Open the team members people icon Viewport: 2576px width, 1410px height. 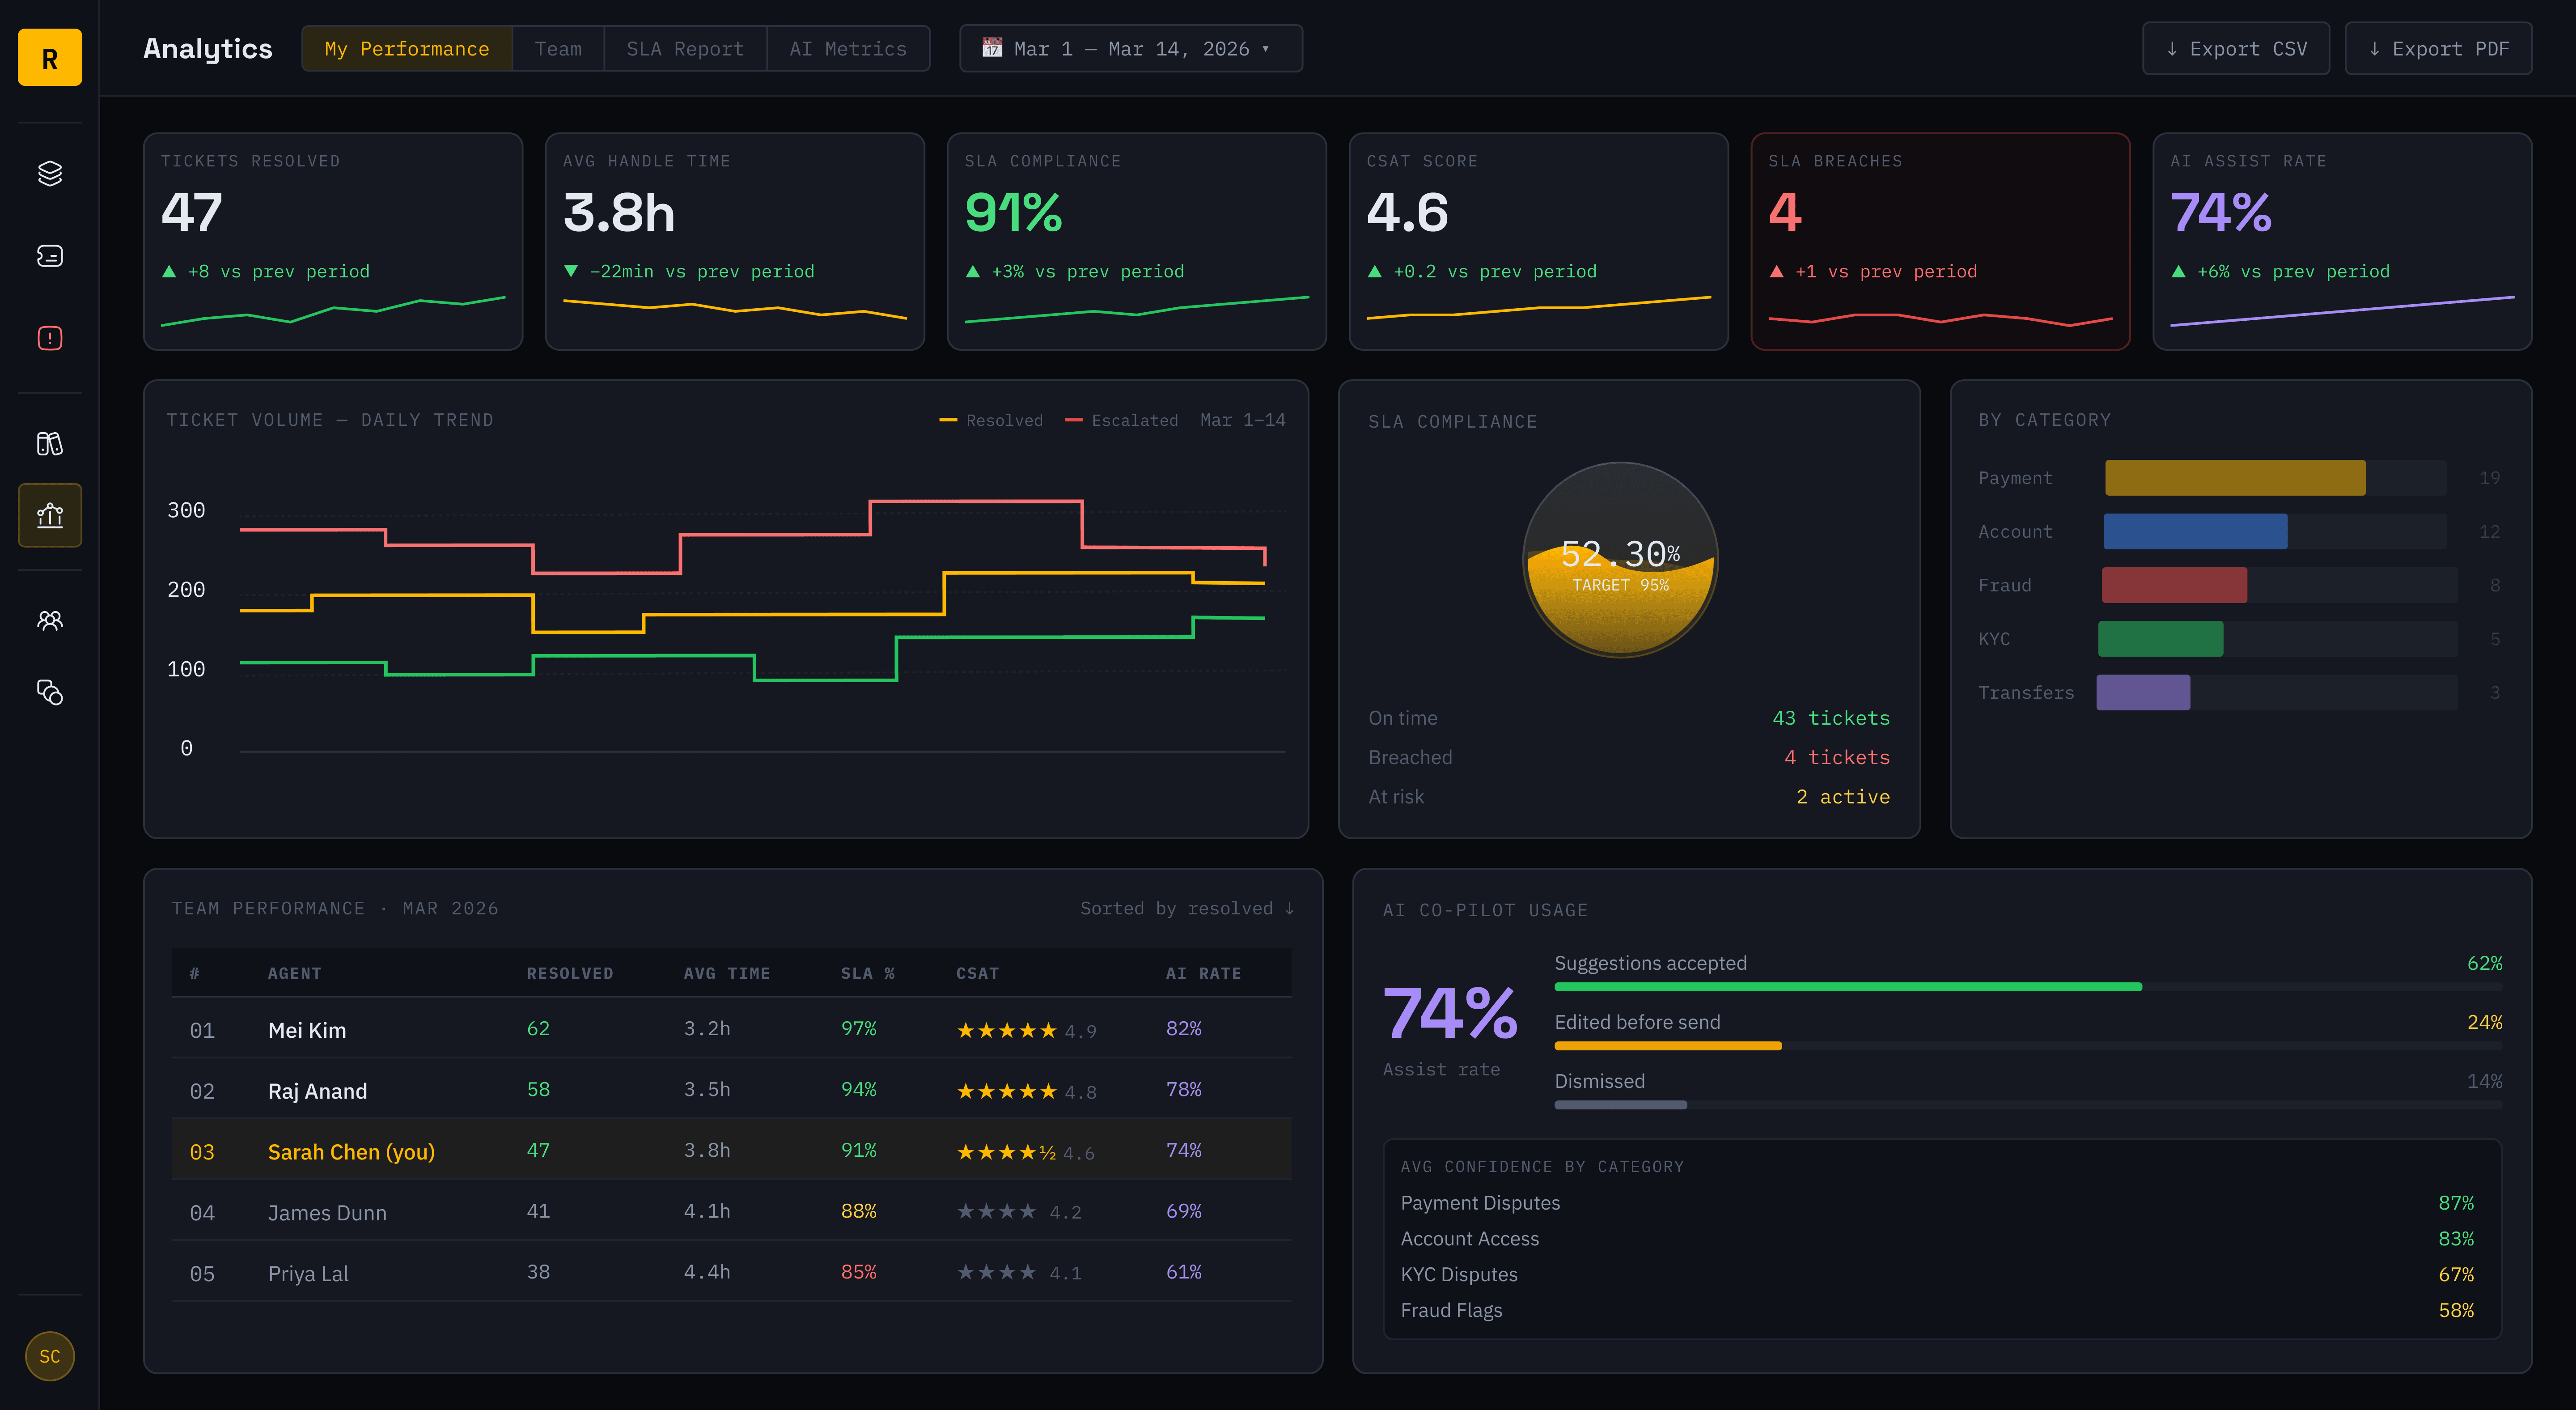[x=50, y=620]
